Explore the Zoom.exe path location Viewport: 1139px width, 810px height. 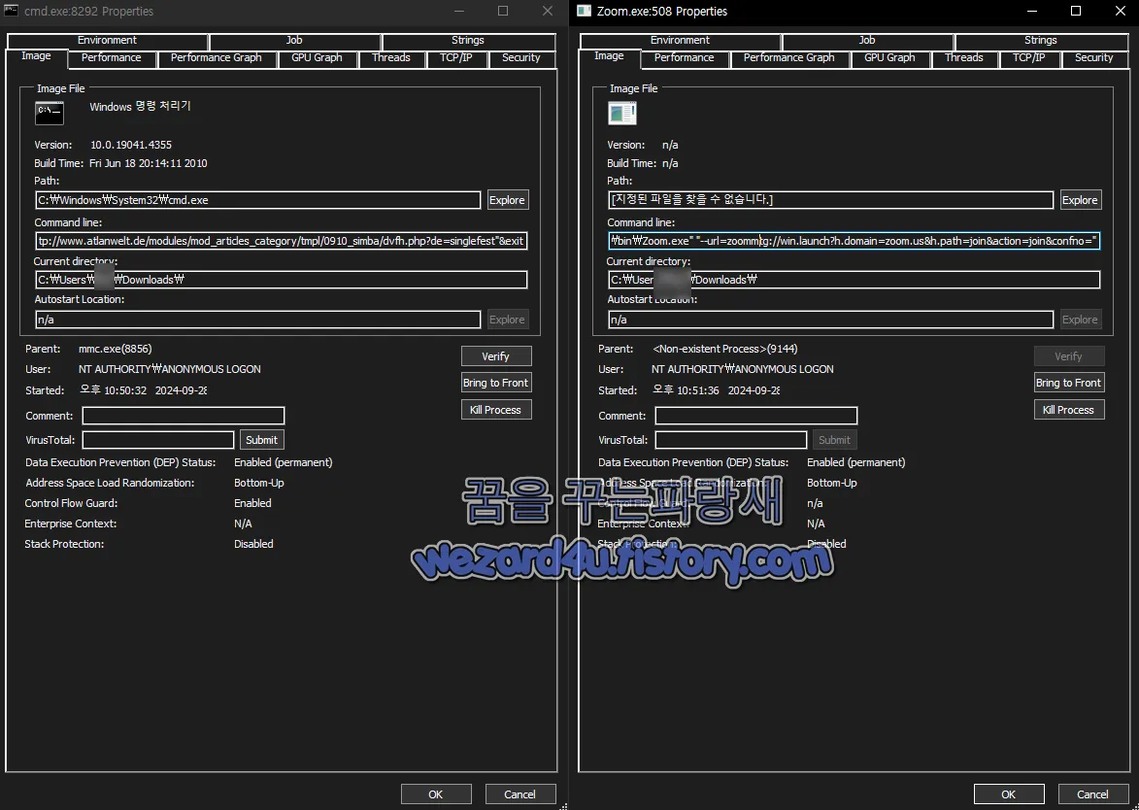coord(1080,200)
